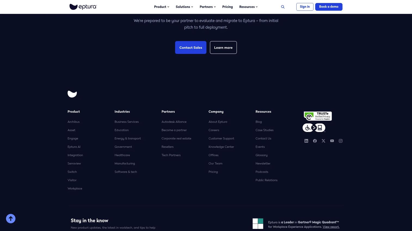
Task: Open the Knowledge Center link
Action: pyautogui.click(x=221, y=147)
